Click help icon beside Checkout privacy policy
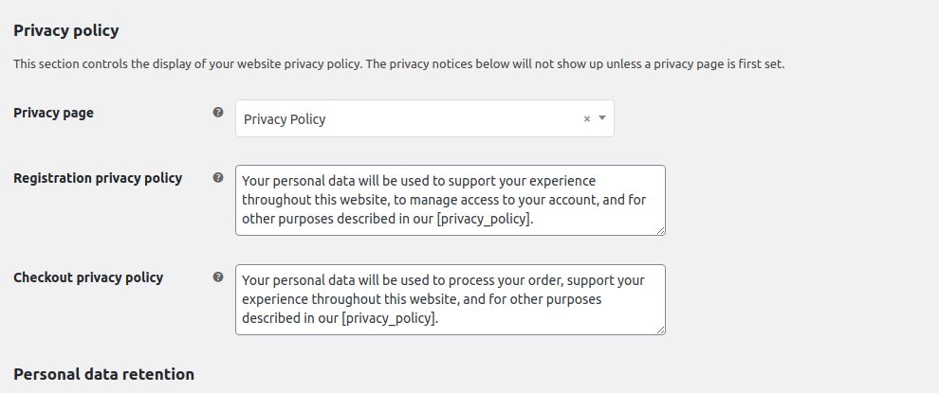Image resolution: width=939 pixels, height=393 pixels. coord(218,277)
